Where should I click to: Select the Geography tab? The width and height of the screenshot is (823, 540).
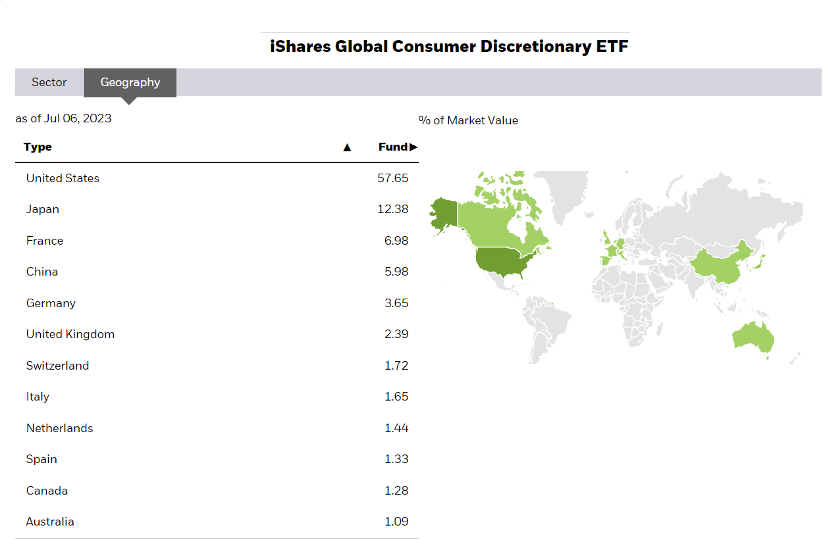tap(130, 82)
